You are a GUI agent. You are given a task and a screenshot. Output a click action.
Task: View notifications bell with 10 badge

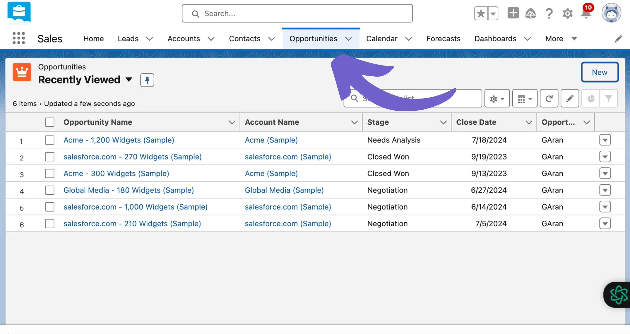pyautogui.click(x=586, y=12)
